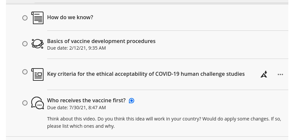Viewport: 293px width, 140px height.
Task: Click the planet icon for Basics of vaccine development
Action: 37,44
